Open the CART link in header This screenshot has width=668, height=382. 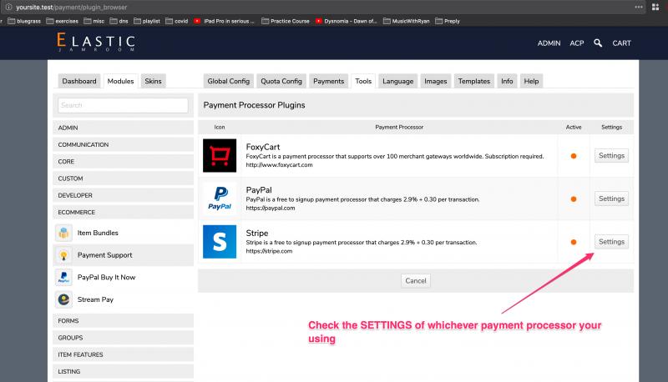click(621, 43)
